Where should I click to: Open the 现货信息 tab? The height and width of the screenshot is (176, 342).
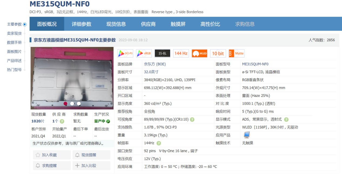(x=116, y=24)
